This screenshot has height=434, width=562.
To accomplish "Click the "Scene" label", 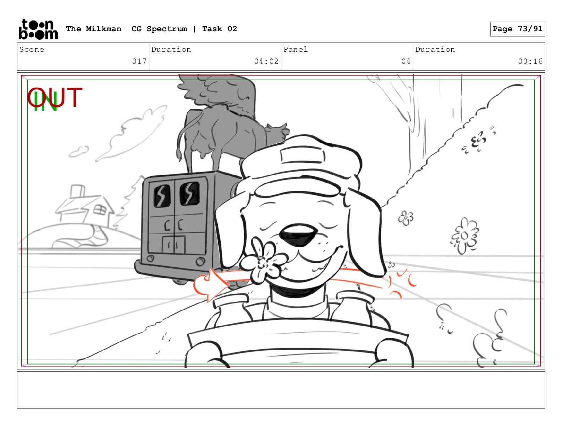I will pos(32,49).
